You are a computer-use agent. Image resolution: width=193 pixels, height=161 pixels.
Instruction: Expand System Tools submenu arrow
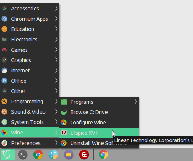click(56, 122)
